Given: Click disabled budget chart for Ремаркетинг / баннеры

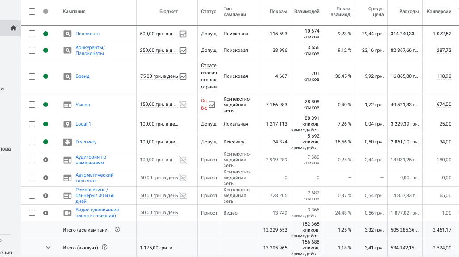Looking at the screenshot, I should click(183, 196).
